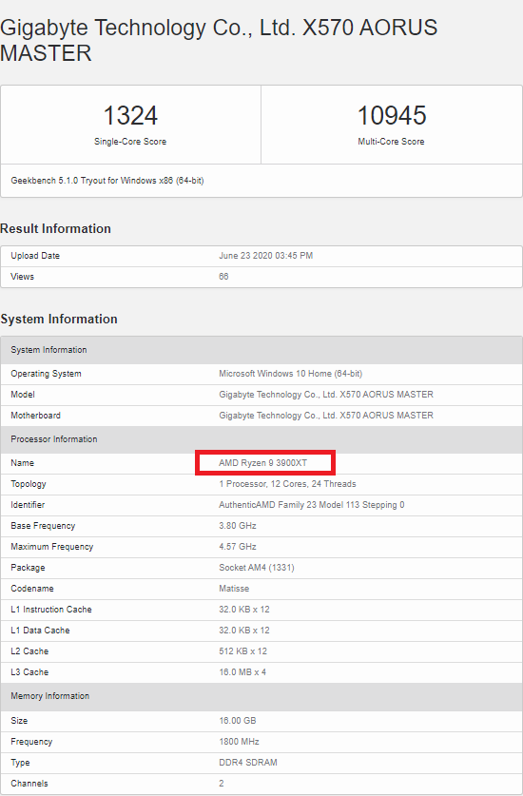Select the highlighted AMD Ryzen 9 3900XT name

[263, 463]
